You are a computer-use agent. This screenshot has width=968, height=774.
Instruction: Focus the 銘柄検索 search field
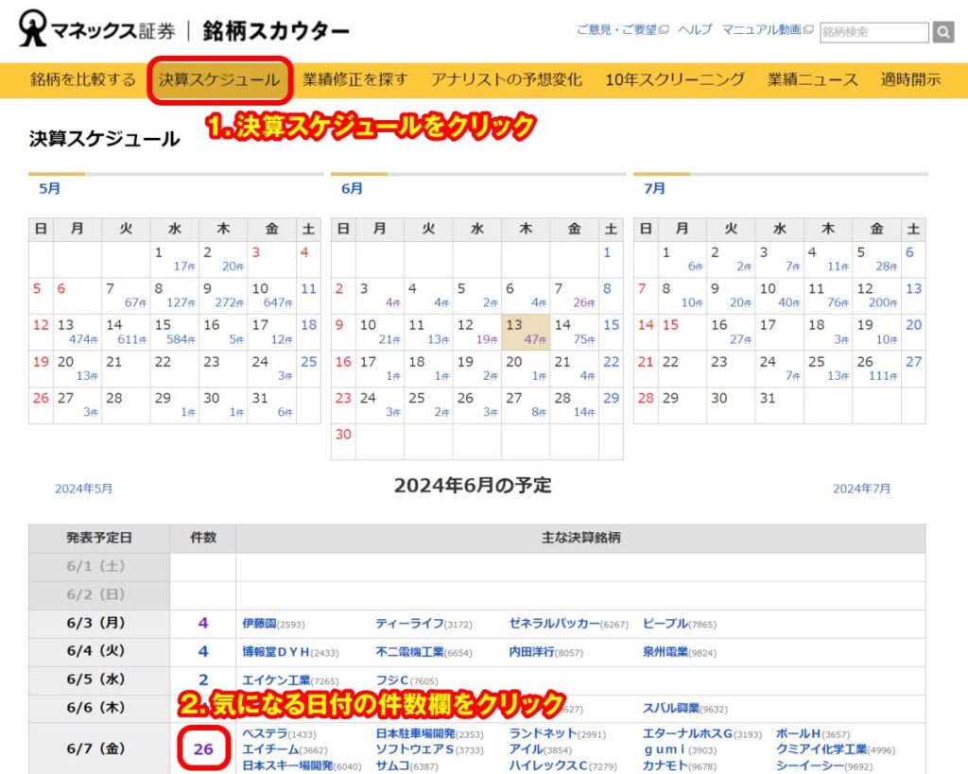pos(874,32)
